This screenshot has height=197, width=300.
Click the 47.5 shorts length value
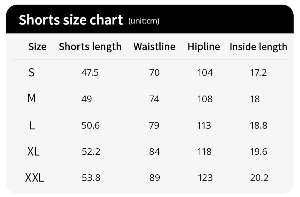90,73
